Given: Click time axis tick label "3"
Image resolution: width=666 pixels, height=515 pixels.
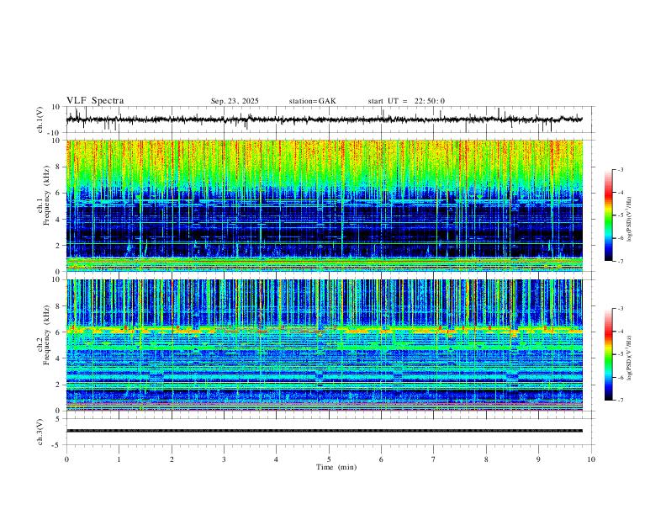Looking at the screenshot, I should pos(224,459).
